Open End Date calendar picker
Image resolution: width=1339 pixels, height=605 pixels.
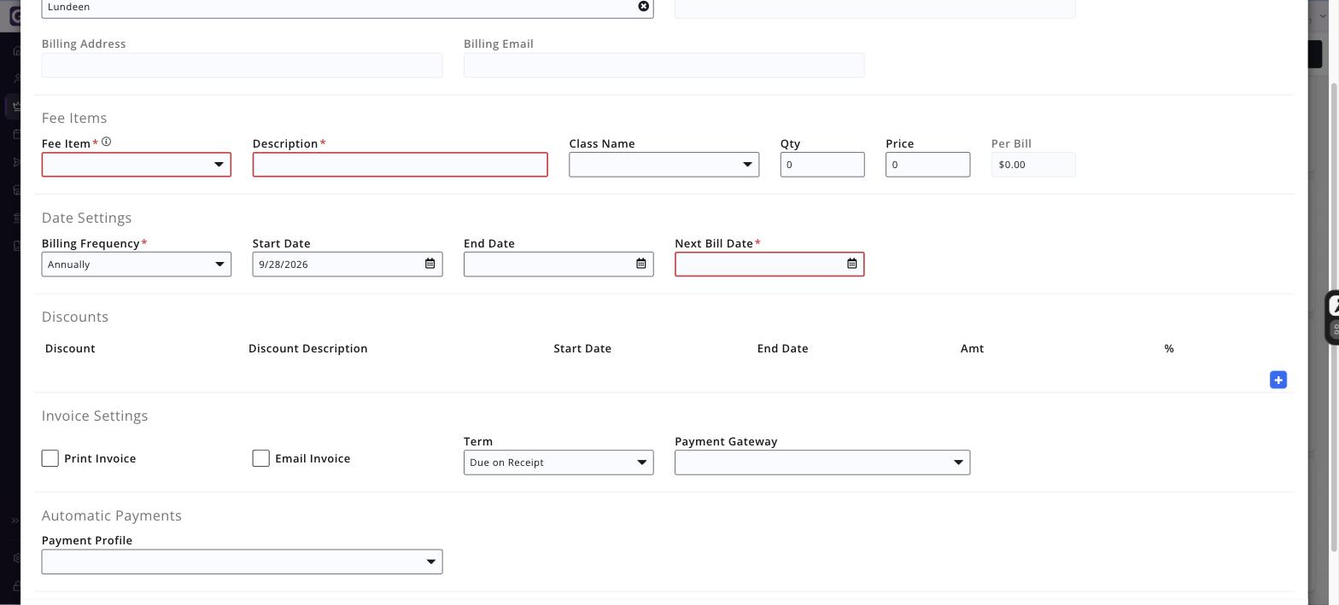tap(641, 264)
